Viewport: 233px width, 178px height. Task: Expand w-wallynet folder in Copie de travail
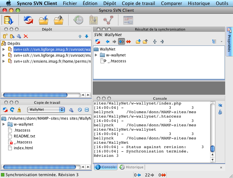(4, 124)
